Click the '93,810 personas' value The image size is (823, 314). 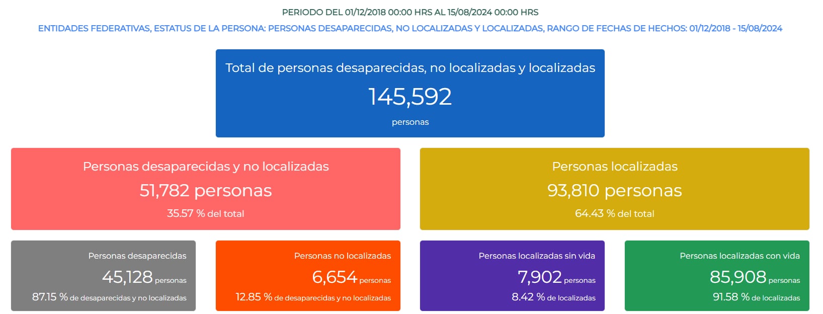[x=614, y=191]
